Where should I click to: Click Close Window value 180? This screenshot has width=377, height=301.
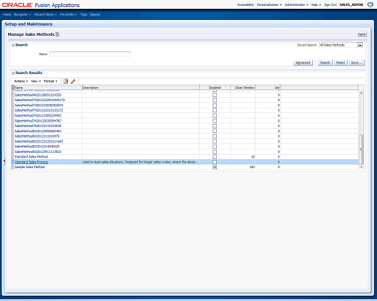click(x=252, y=167)
